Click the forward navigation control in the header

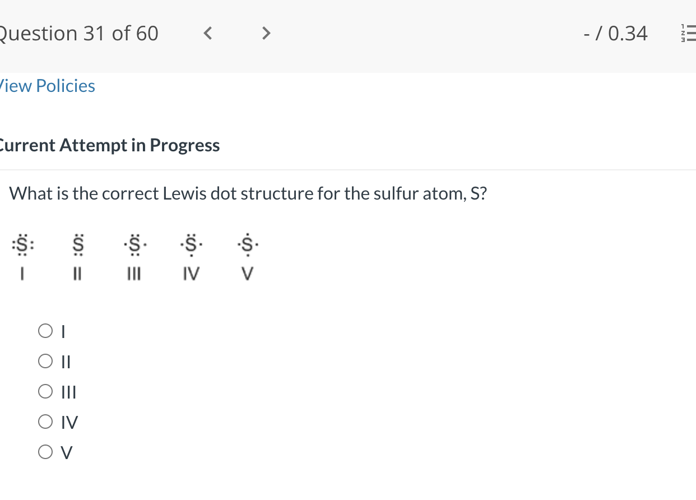266,33
